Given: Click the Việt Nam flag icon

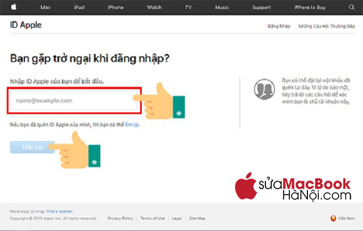Looking at the screenshot, I should (x=333, y=218).
